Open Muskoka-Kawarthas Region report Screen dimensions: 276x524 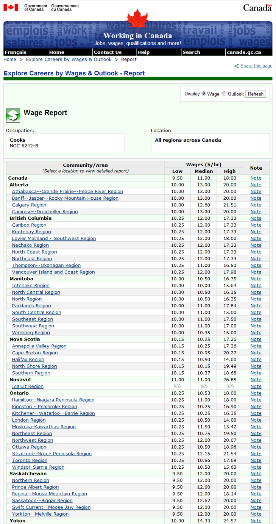[x=44, y=427]
